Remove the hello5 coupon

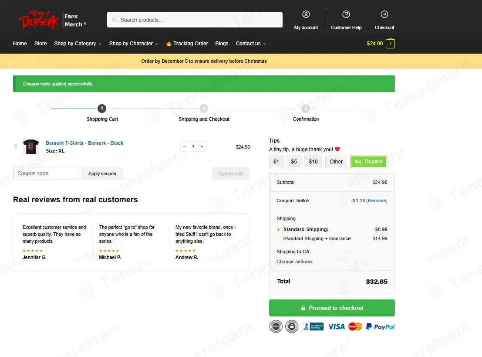pyautogui.click(x=377, y=201)
